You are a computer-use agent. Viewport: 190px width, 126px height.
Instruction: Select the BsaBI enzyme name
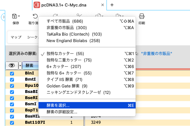(31, 92)
